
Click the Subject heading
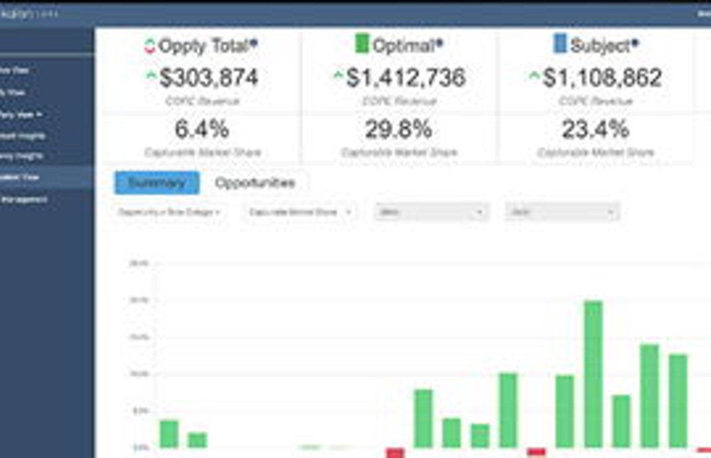(x=600, y=46)
